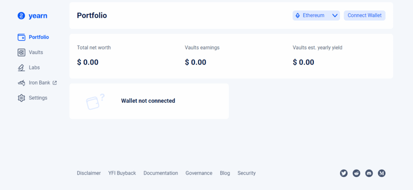Select the Labs menu item
413x190 pixels.
(x=34, y=68)
